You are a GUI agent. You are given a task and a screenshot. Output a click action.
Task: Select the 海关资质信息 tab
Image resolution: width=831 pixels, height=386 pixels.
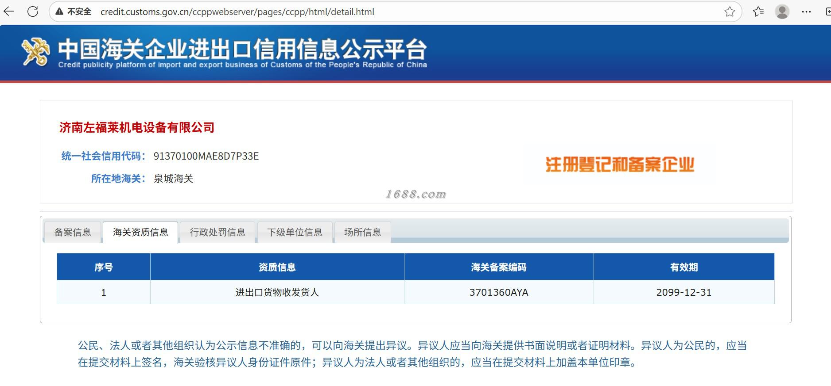tap(140, 232)
